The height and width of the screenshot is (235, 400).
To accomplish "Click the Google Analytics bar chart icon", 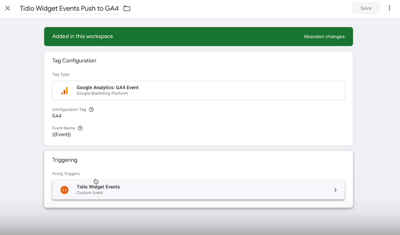I will click(x=65, y=90).
